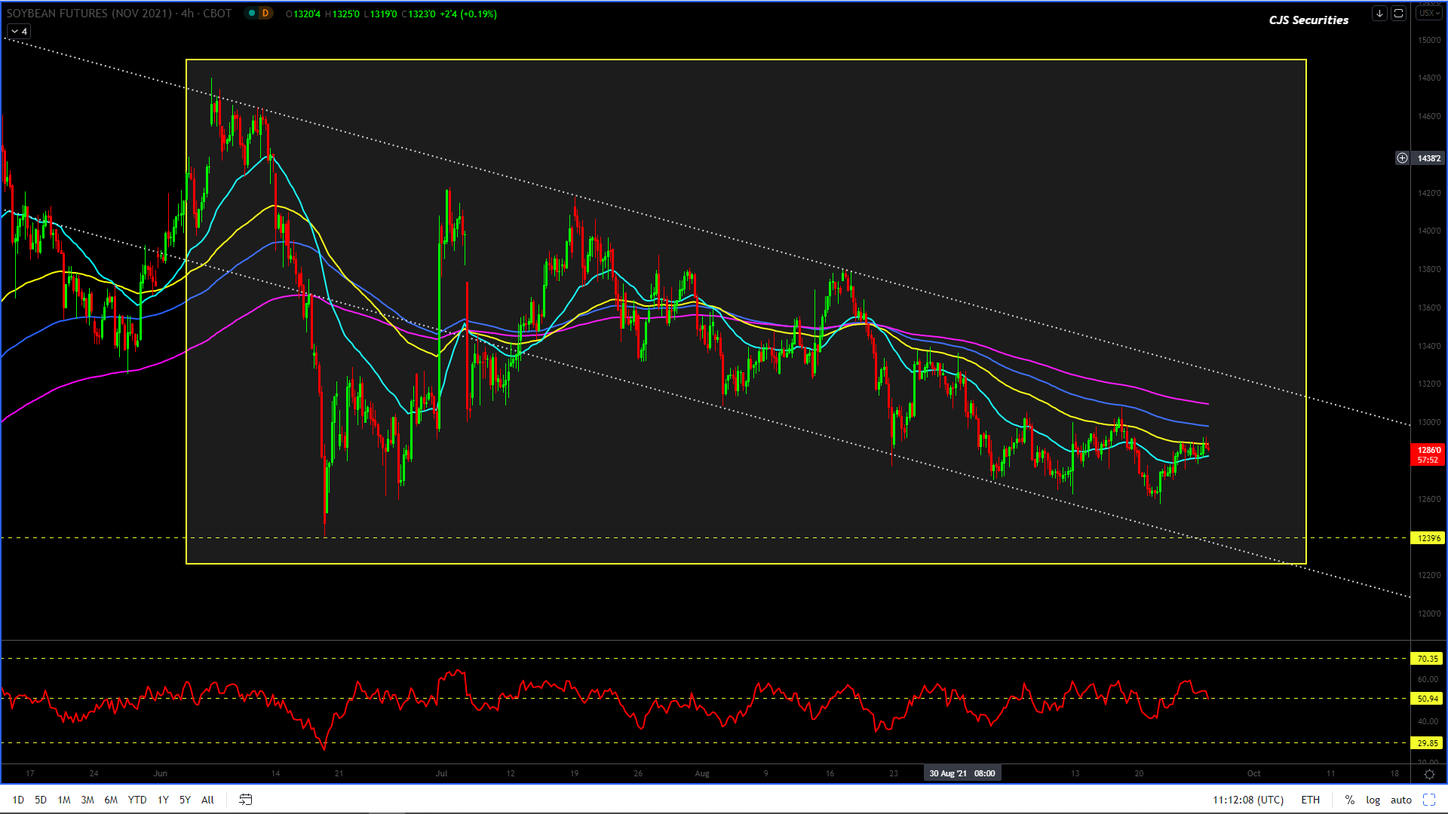The height and width of the screenshot is (814, 1448).
Task: Toggle percent scale mode
Action: [1349, 800]
